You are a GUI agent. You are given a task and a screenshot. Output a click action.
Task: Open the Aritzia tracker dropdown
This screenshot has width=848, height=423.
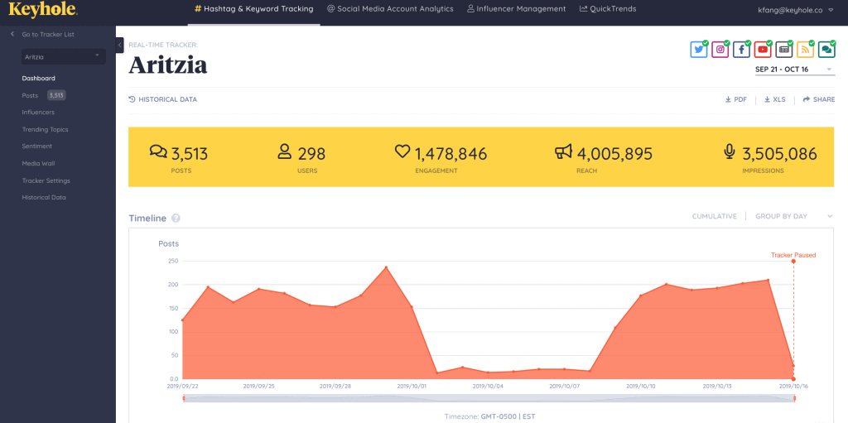pyautogui.click(x=63, y=56)
